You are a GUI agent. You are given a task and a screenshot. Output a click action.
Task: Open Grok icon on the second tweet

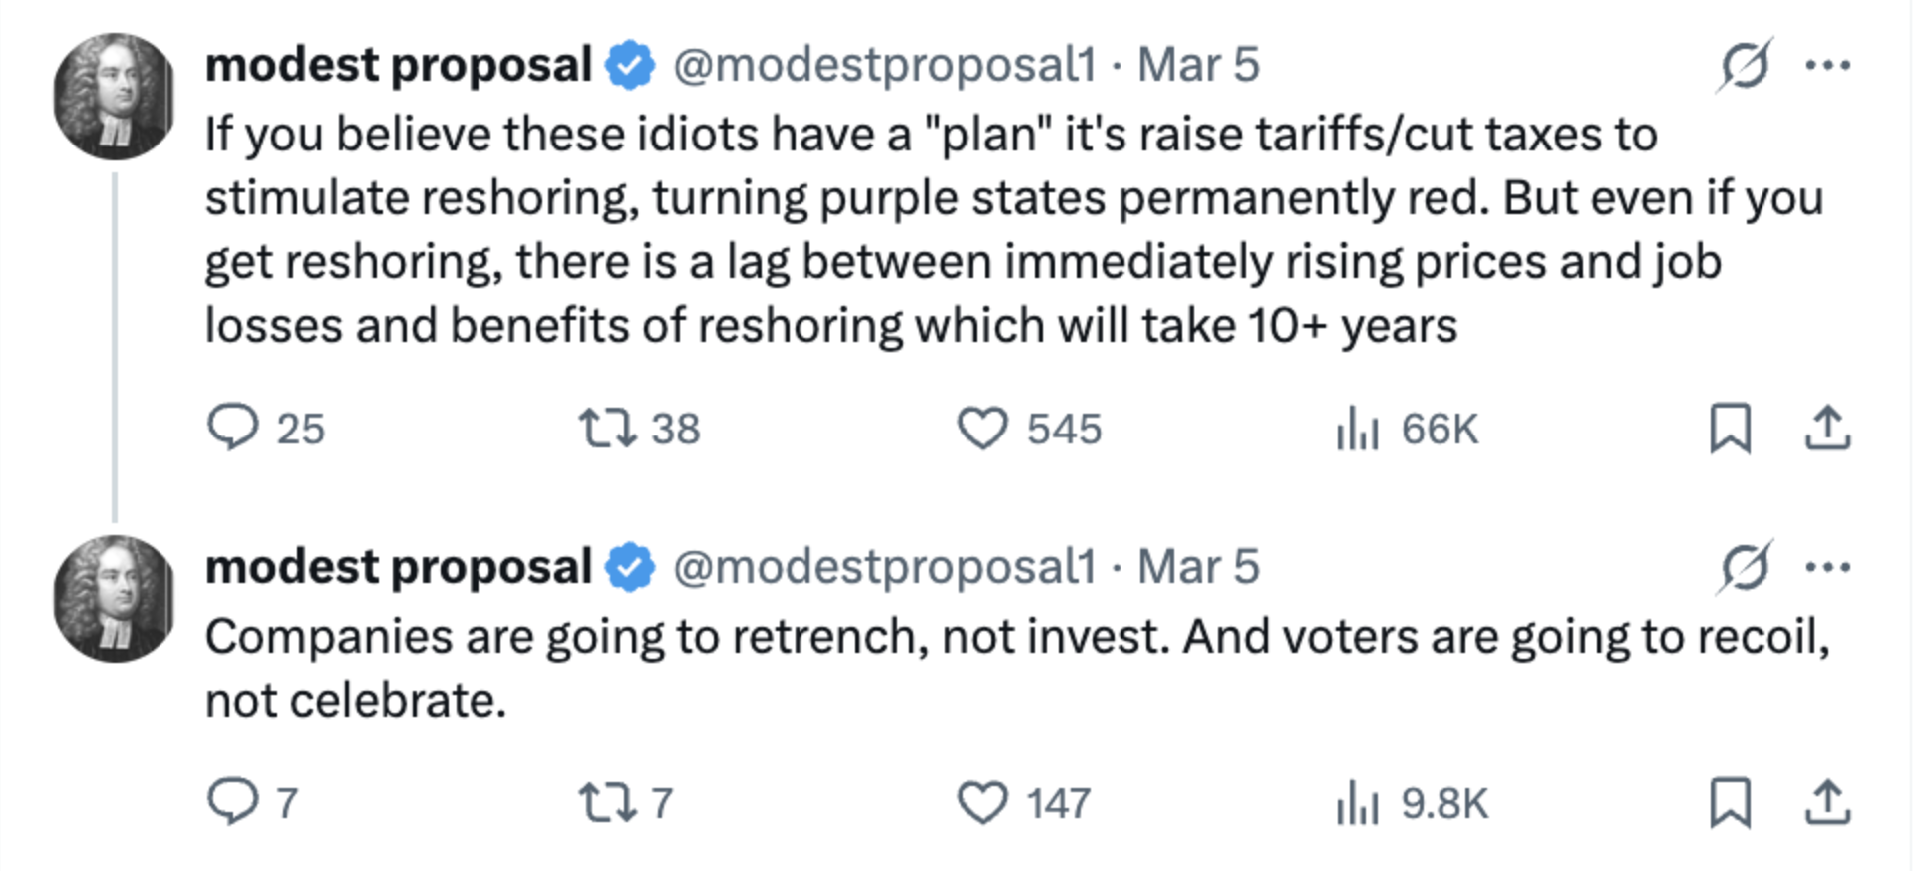pos(1745,567)
